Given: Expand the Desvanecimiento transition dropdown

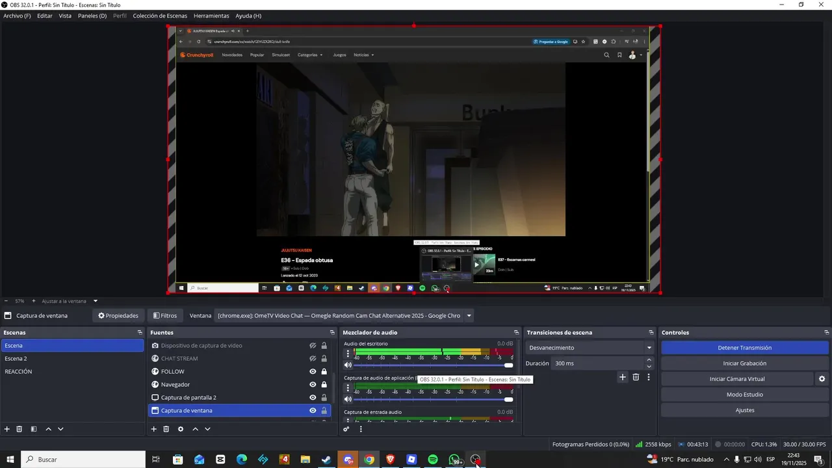Looking at the screenshot, I should pos(649,348).
